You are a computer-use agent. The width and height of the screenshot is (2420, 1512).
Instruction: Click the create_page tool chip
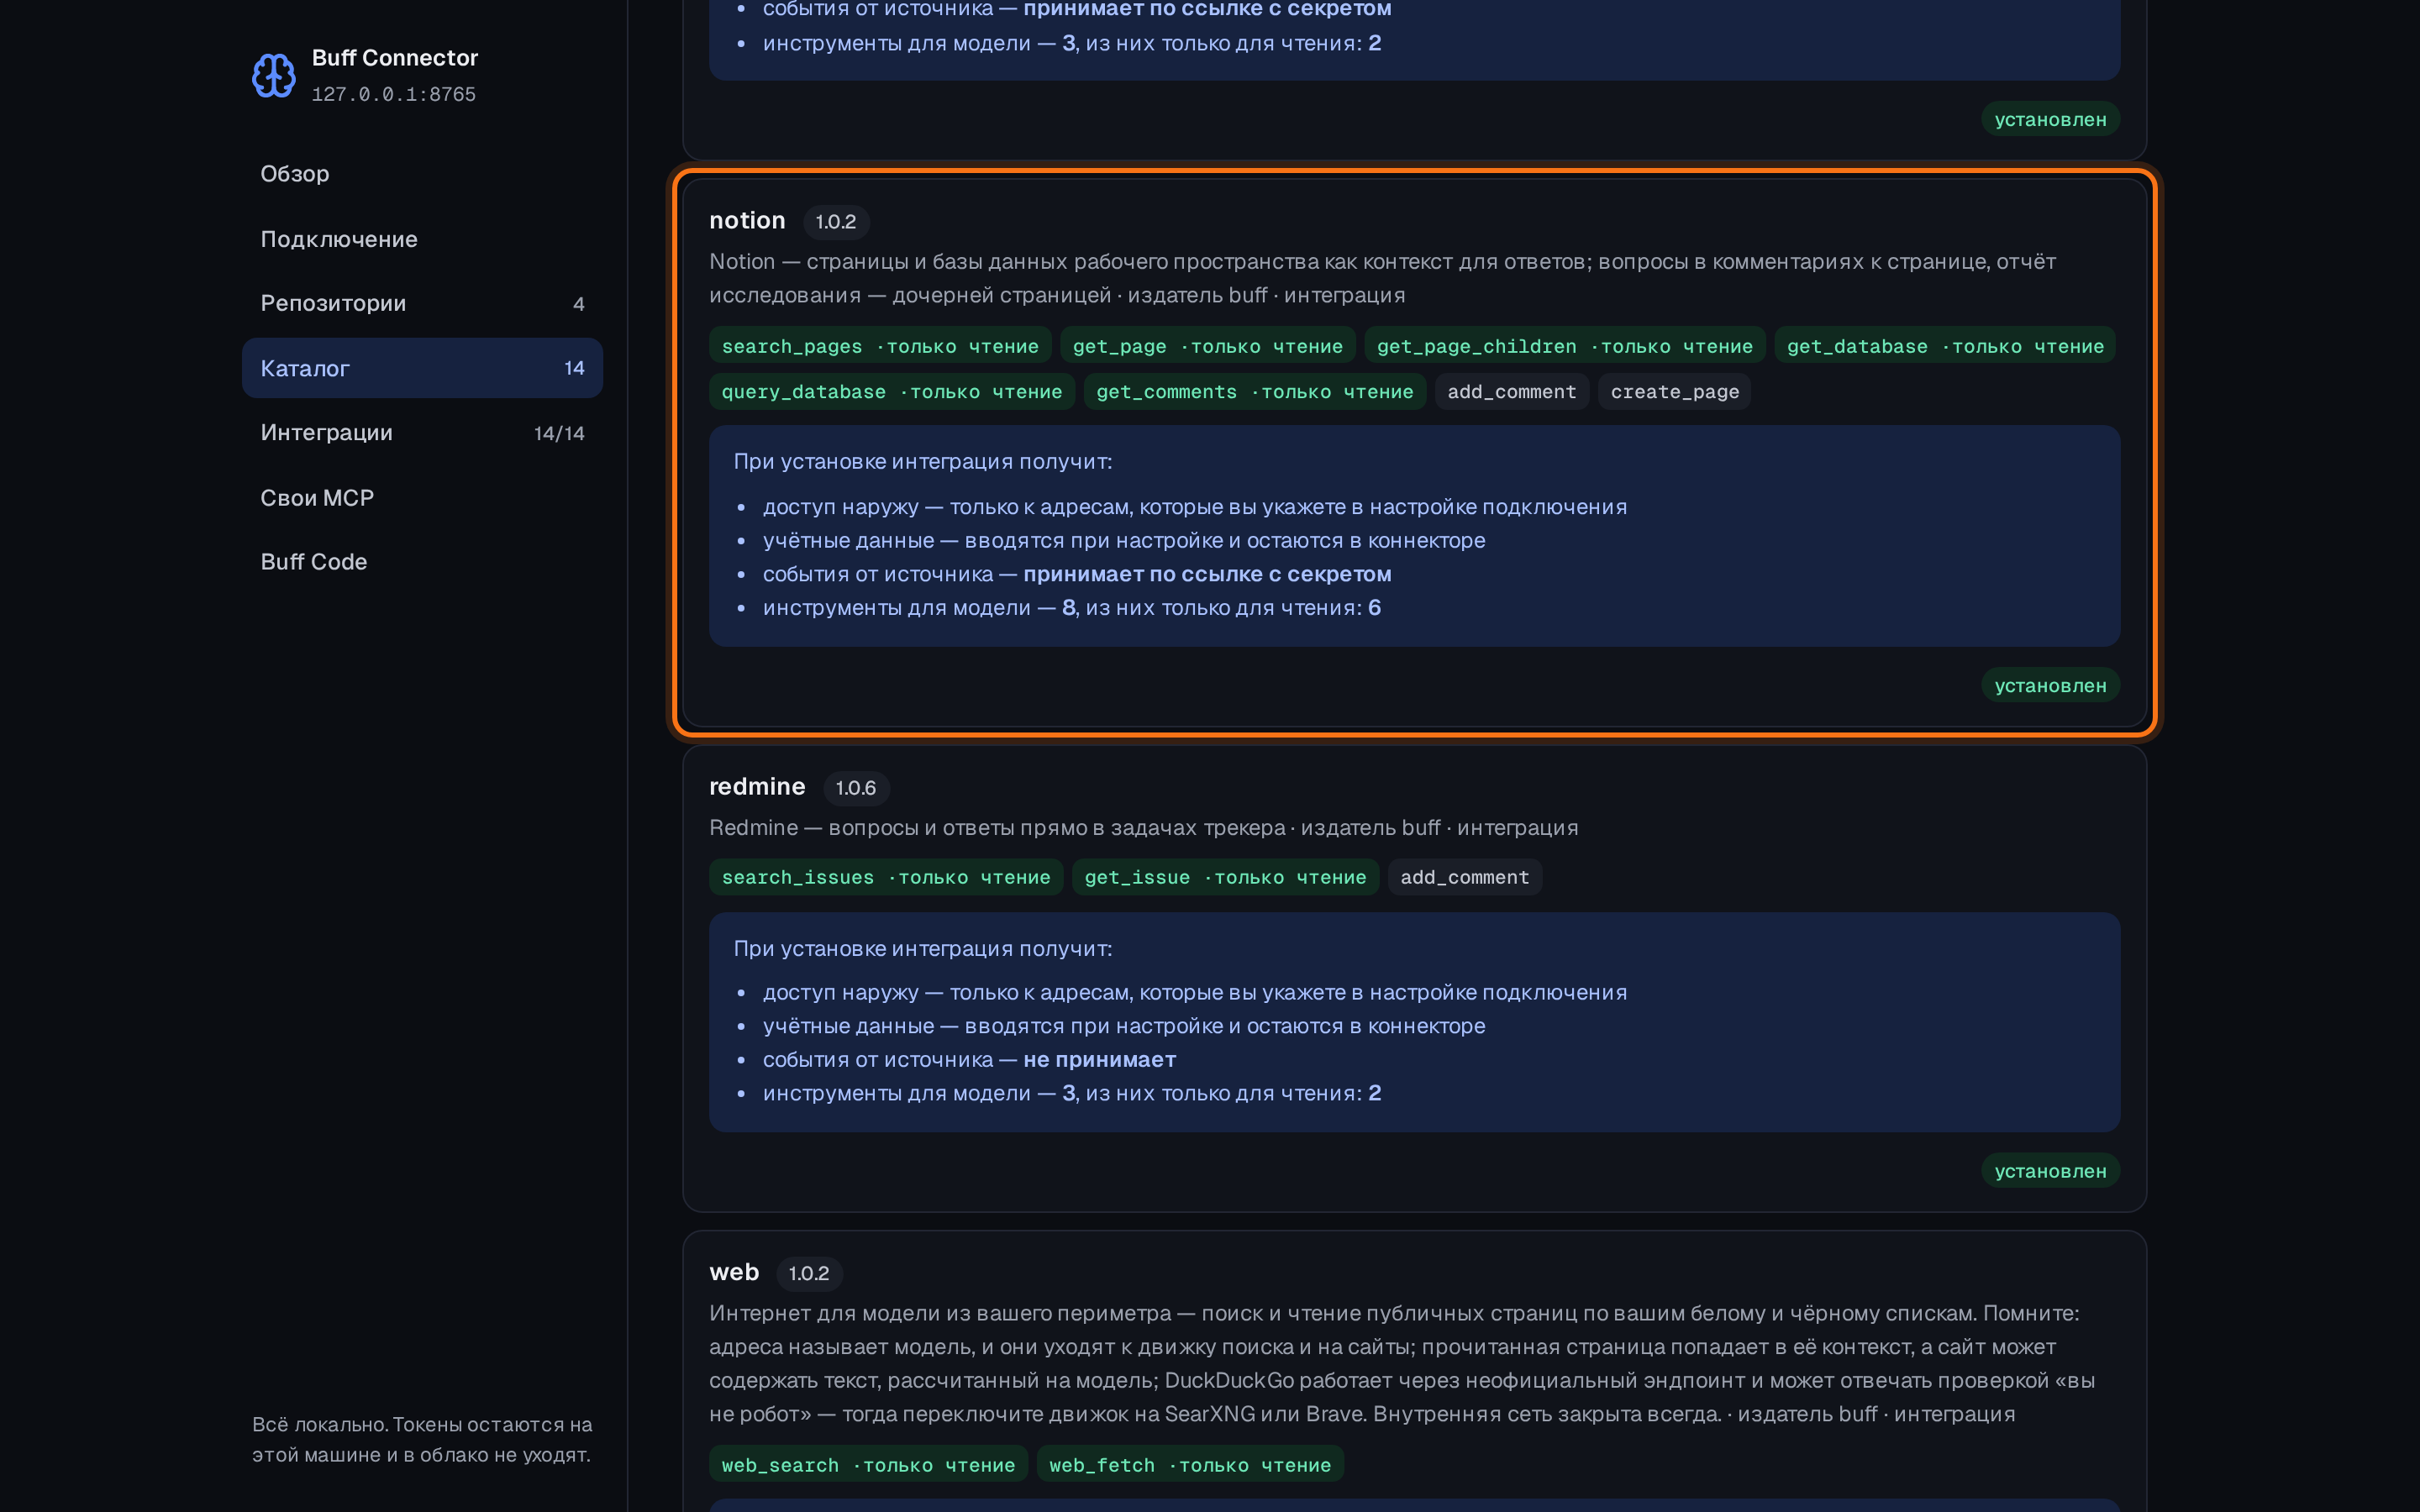pyautogui.click(x=1675, y=392)
